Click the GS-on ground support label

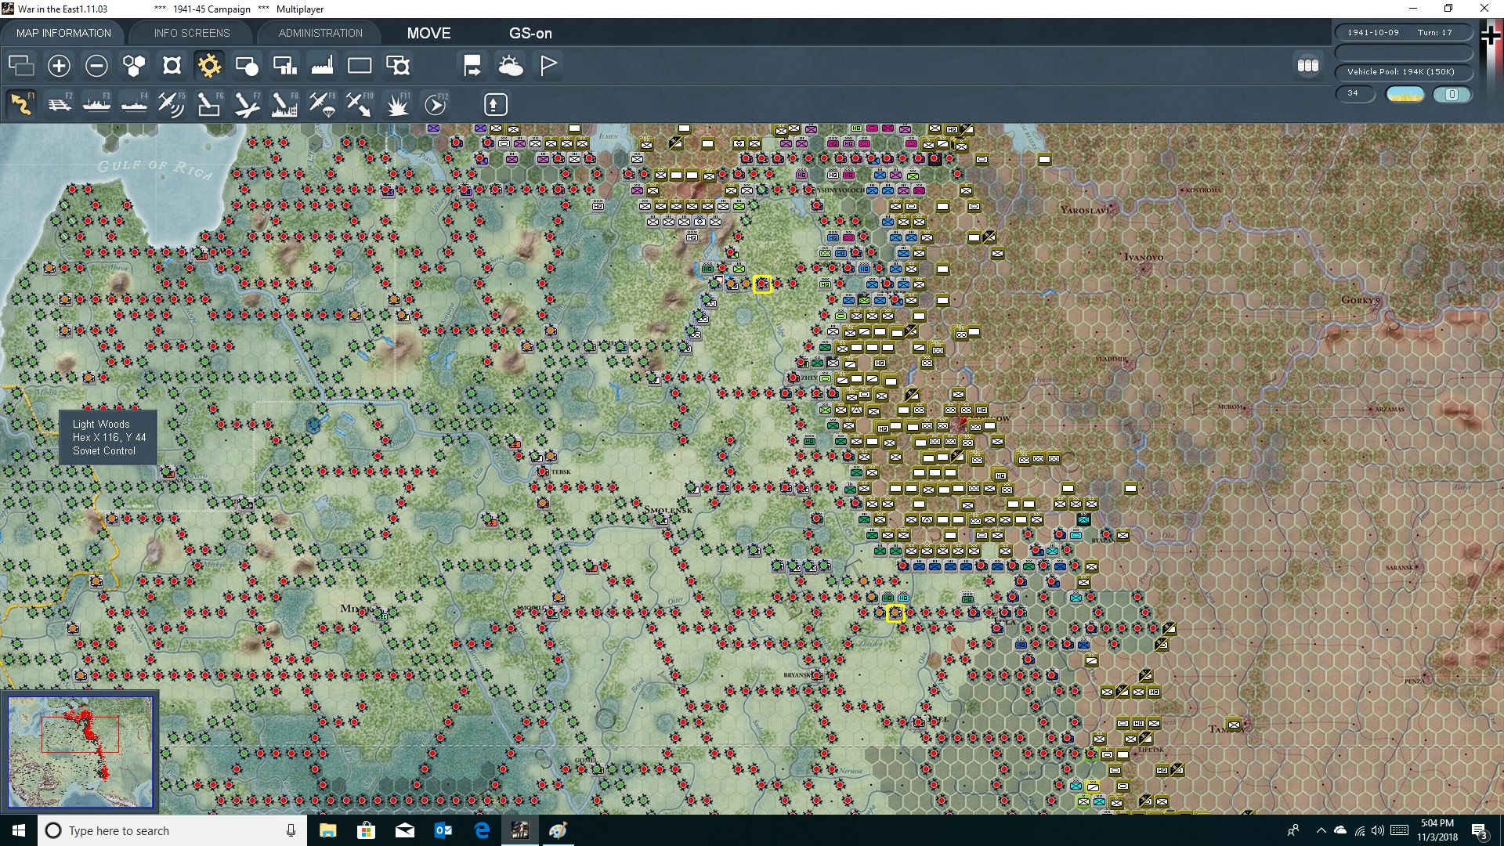[530, 33]
